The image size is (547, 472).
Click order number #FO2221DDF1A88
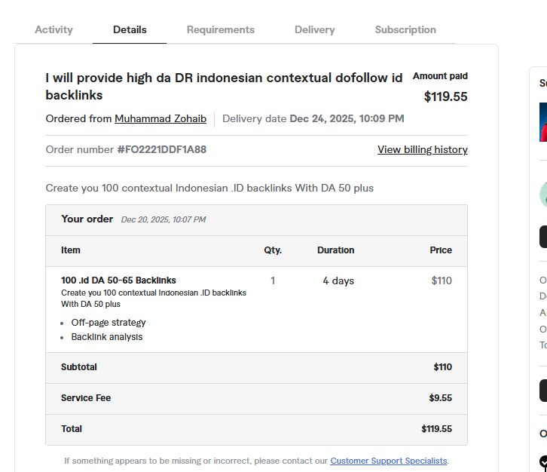pos(161,150)
